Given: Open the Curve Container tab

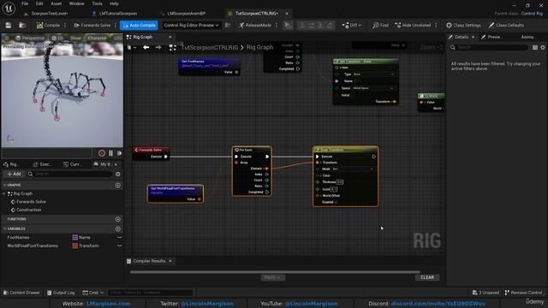Looking at the screenshot, I should 73,163.
